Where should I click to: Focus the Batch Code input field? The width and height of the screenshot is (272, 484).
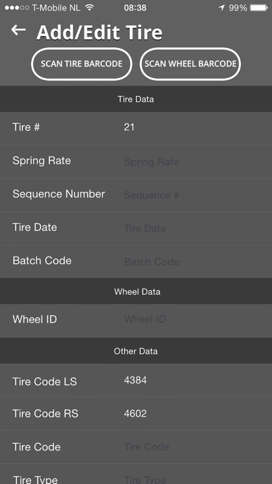[x=194, y=261]
